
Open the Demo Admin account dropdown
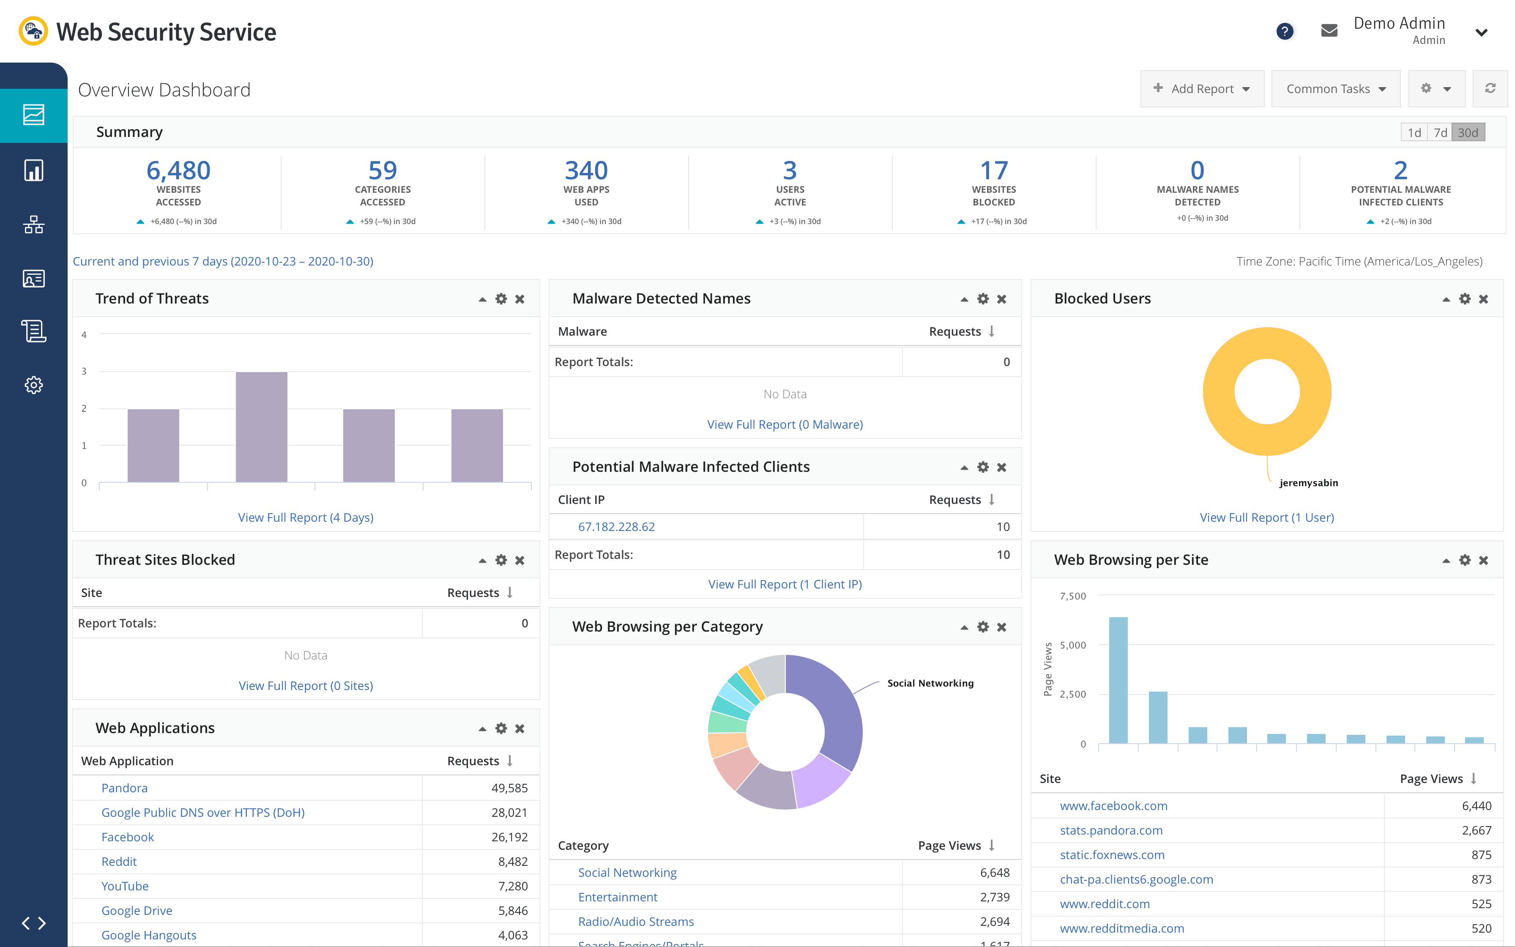(x=1481, y=31)
